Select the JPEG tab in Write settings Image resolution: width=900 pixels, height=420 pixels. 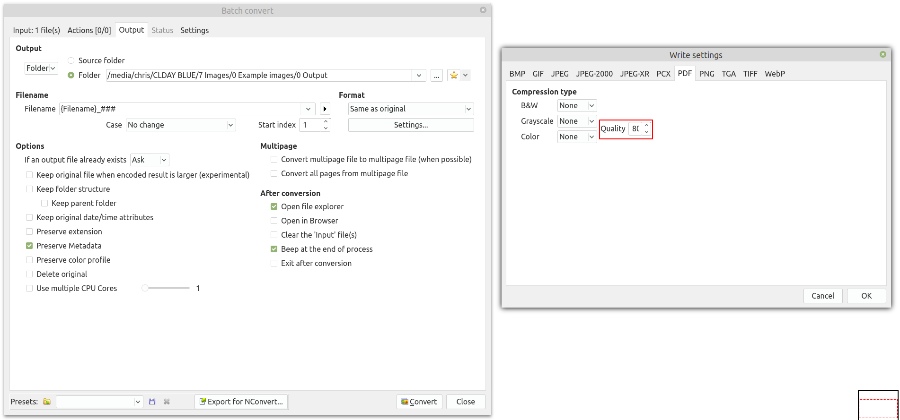click(x=559, y=74)
